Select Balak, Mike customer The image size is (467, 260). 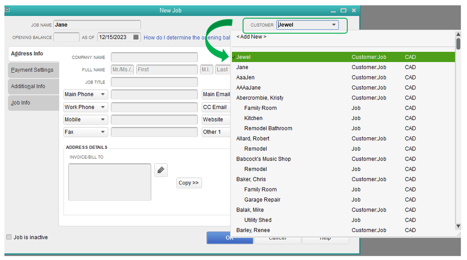[x=344, y=210]
